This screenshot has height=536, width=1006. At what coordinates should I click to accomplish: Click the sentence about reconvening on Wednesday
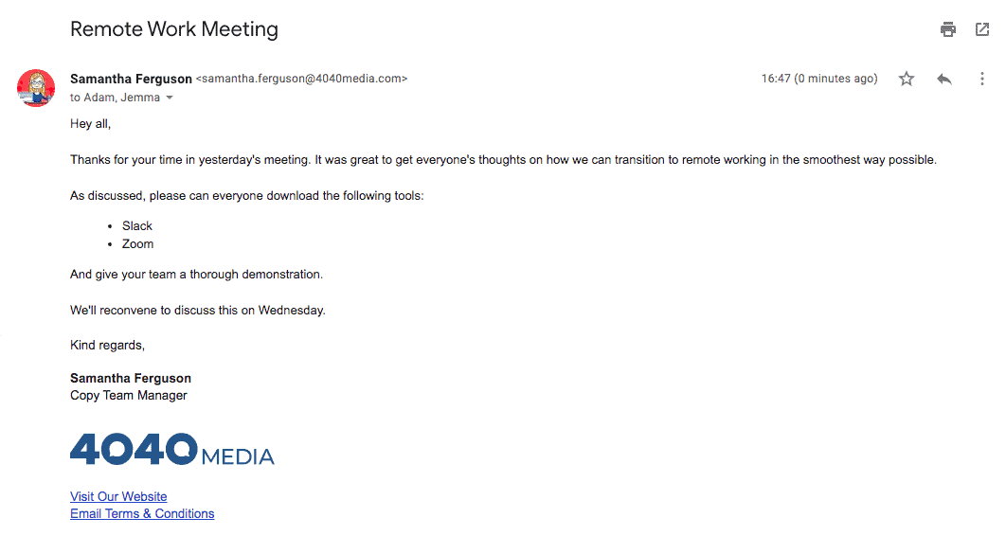click(198, 310)
